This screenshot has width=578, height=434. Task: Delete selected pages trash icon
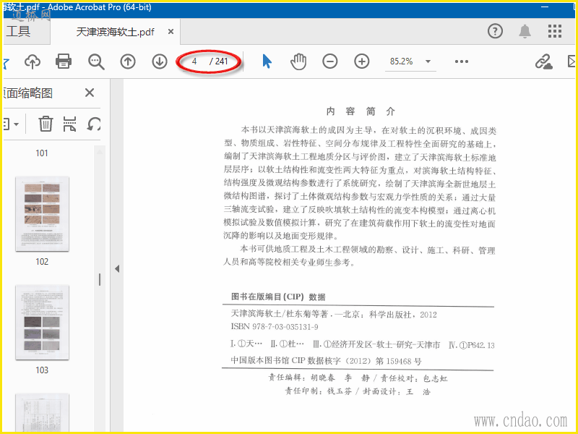[x=46, y=124]
